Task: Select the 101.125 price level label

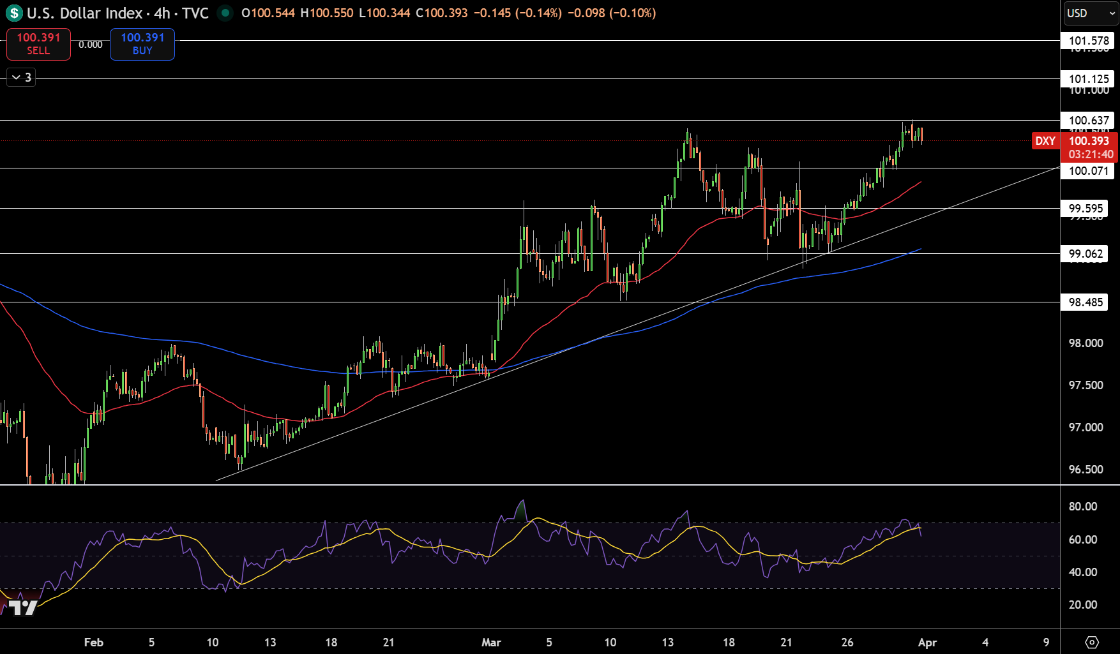Action: tap(1088, 79)
